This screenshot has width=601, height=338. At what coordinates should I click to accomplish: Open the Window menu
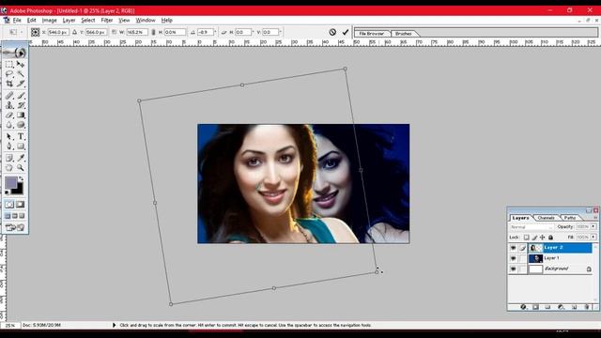click(146, 21)
